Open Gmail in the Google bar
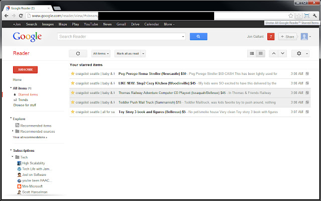 (x=121, y=24)
